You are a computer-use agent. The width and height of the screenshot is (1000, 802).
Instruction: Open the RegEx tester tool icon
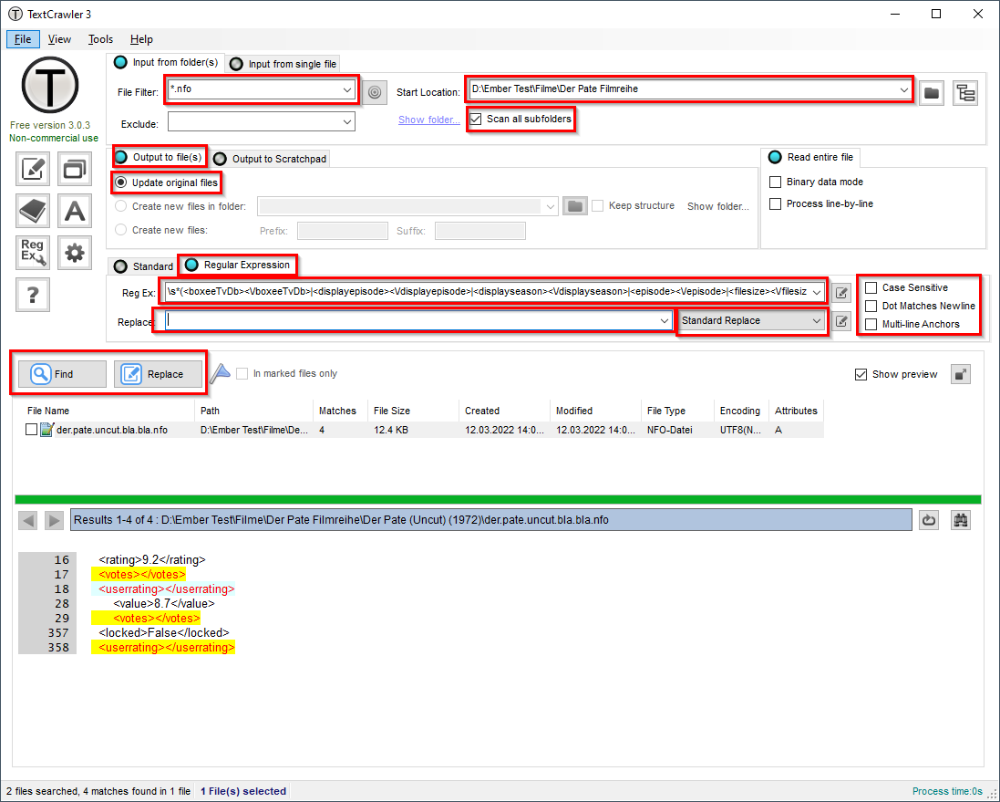pyautogui.click(x=33, y=253)
